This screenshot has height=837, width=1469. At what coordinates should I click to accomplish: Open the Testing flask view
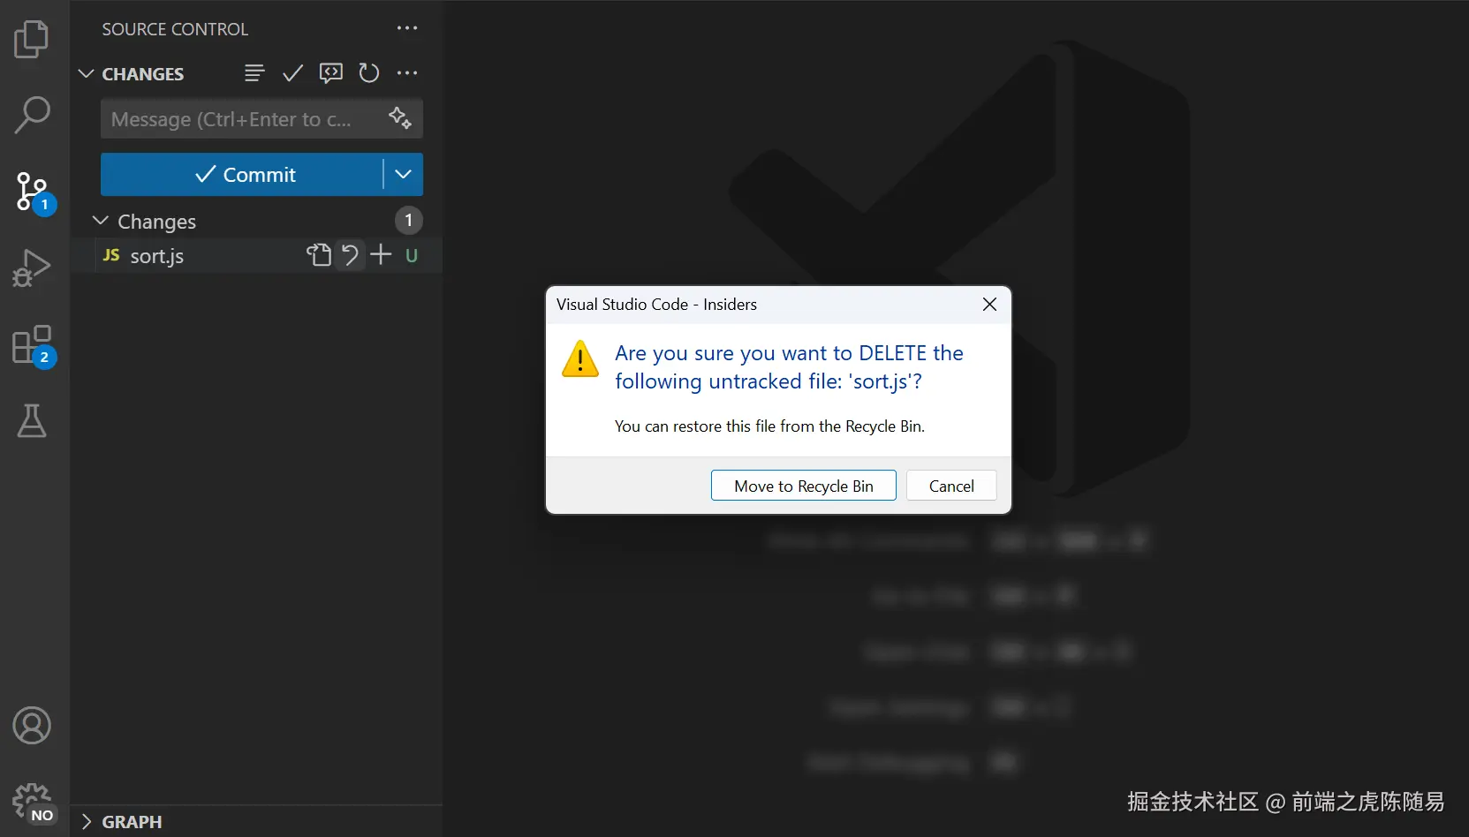click(32, 421)
